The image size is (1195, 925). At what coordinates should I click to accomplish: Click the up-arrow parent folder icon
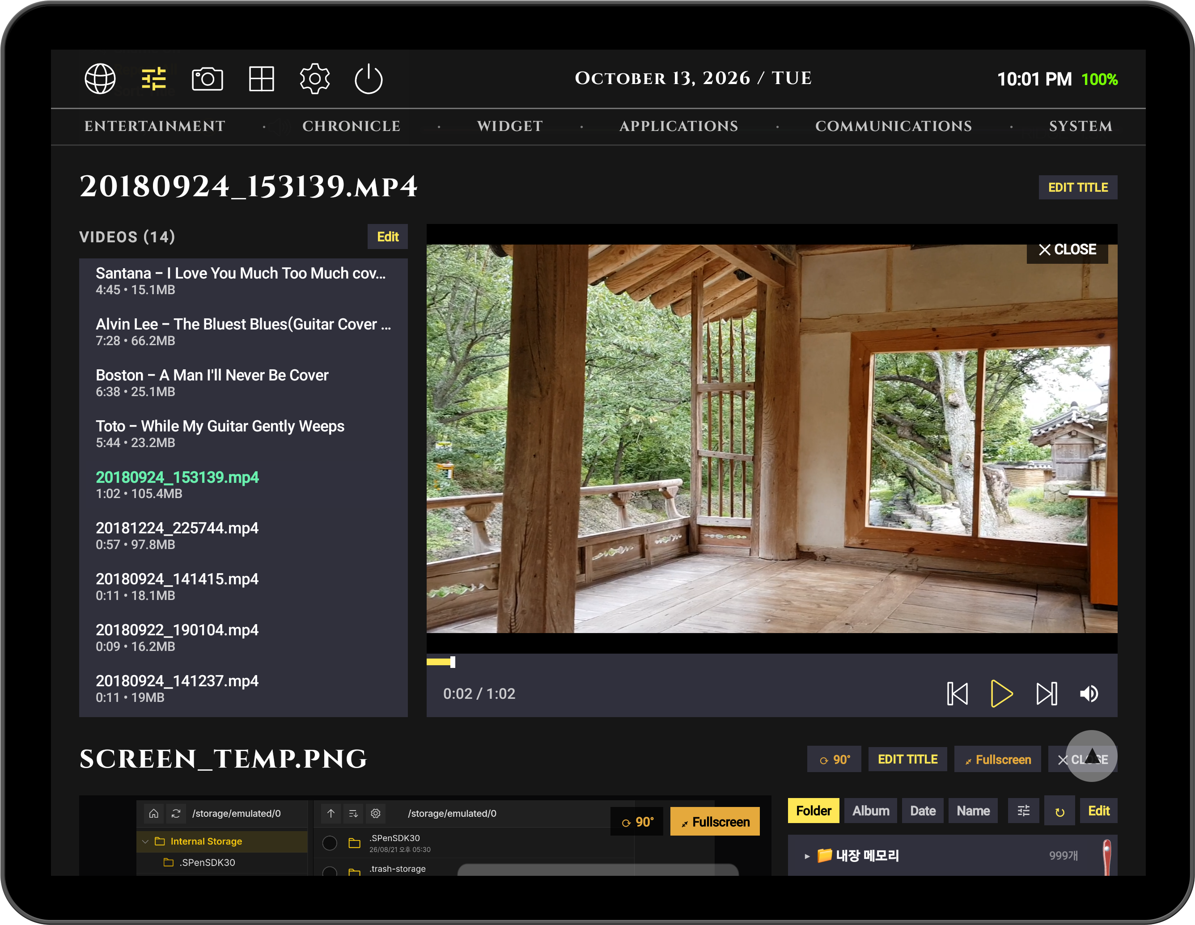pos(331,813)
